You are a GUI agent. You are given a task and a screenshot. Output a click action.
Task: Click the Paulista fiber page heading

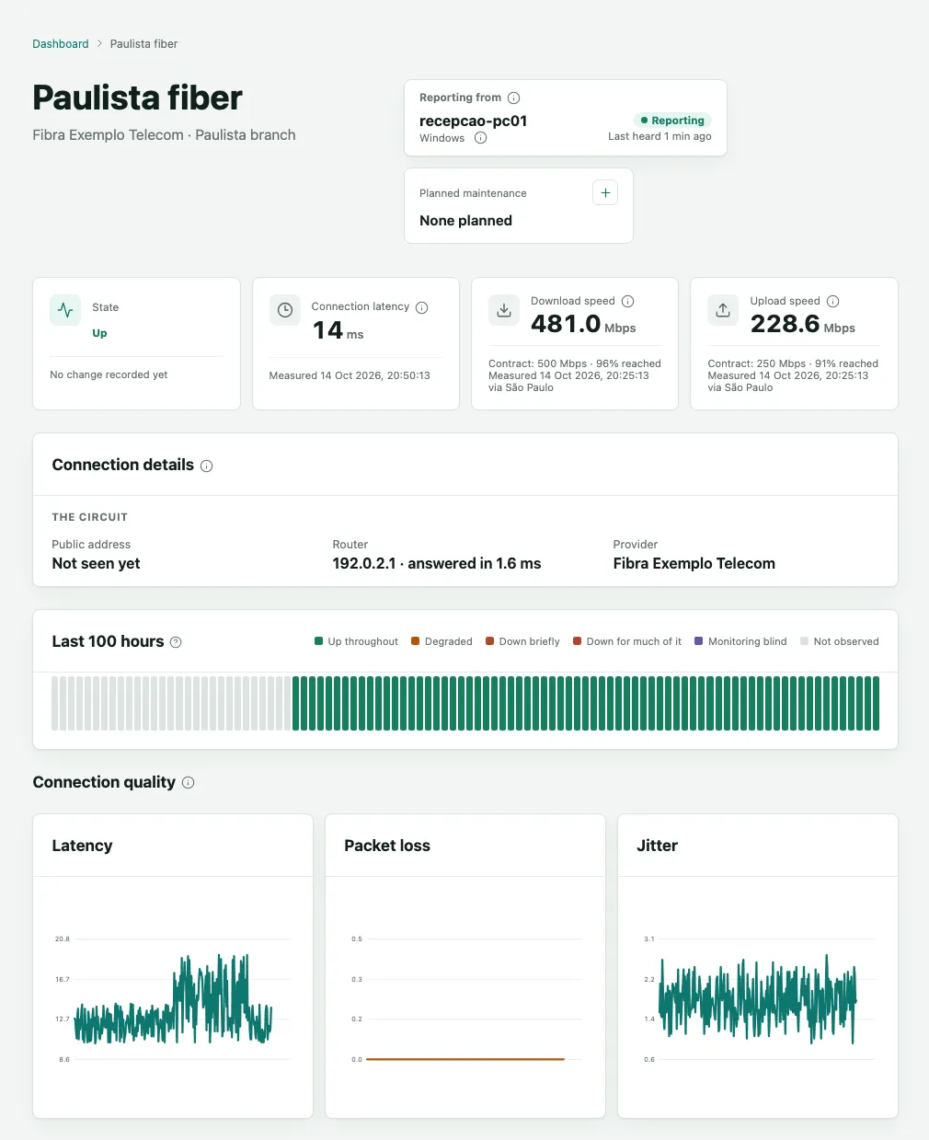click(138, 98)
